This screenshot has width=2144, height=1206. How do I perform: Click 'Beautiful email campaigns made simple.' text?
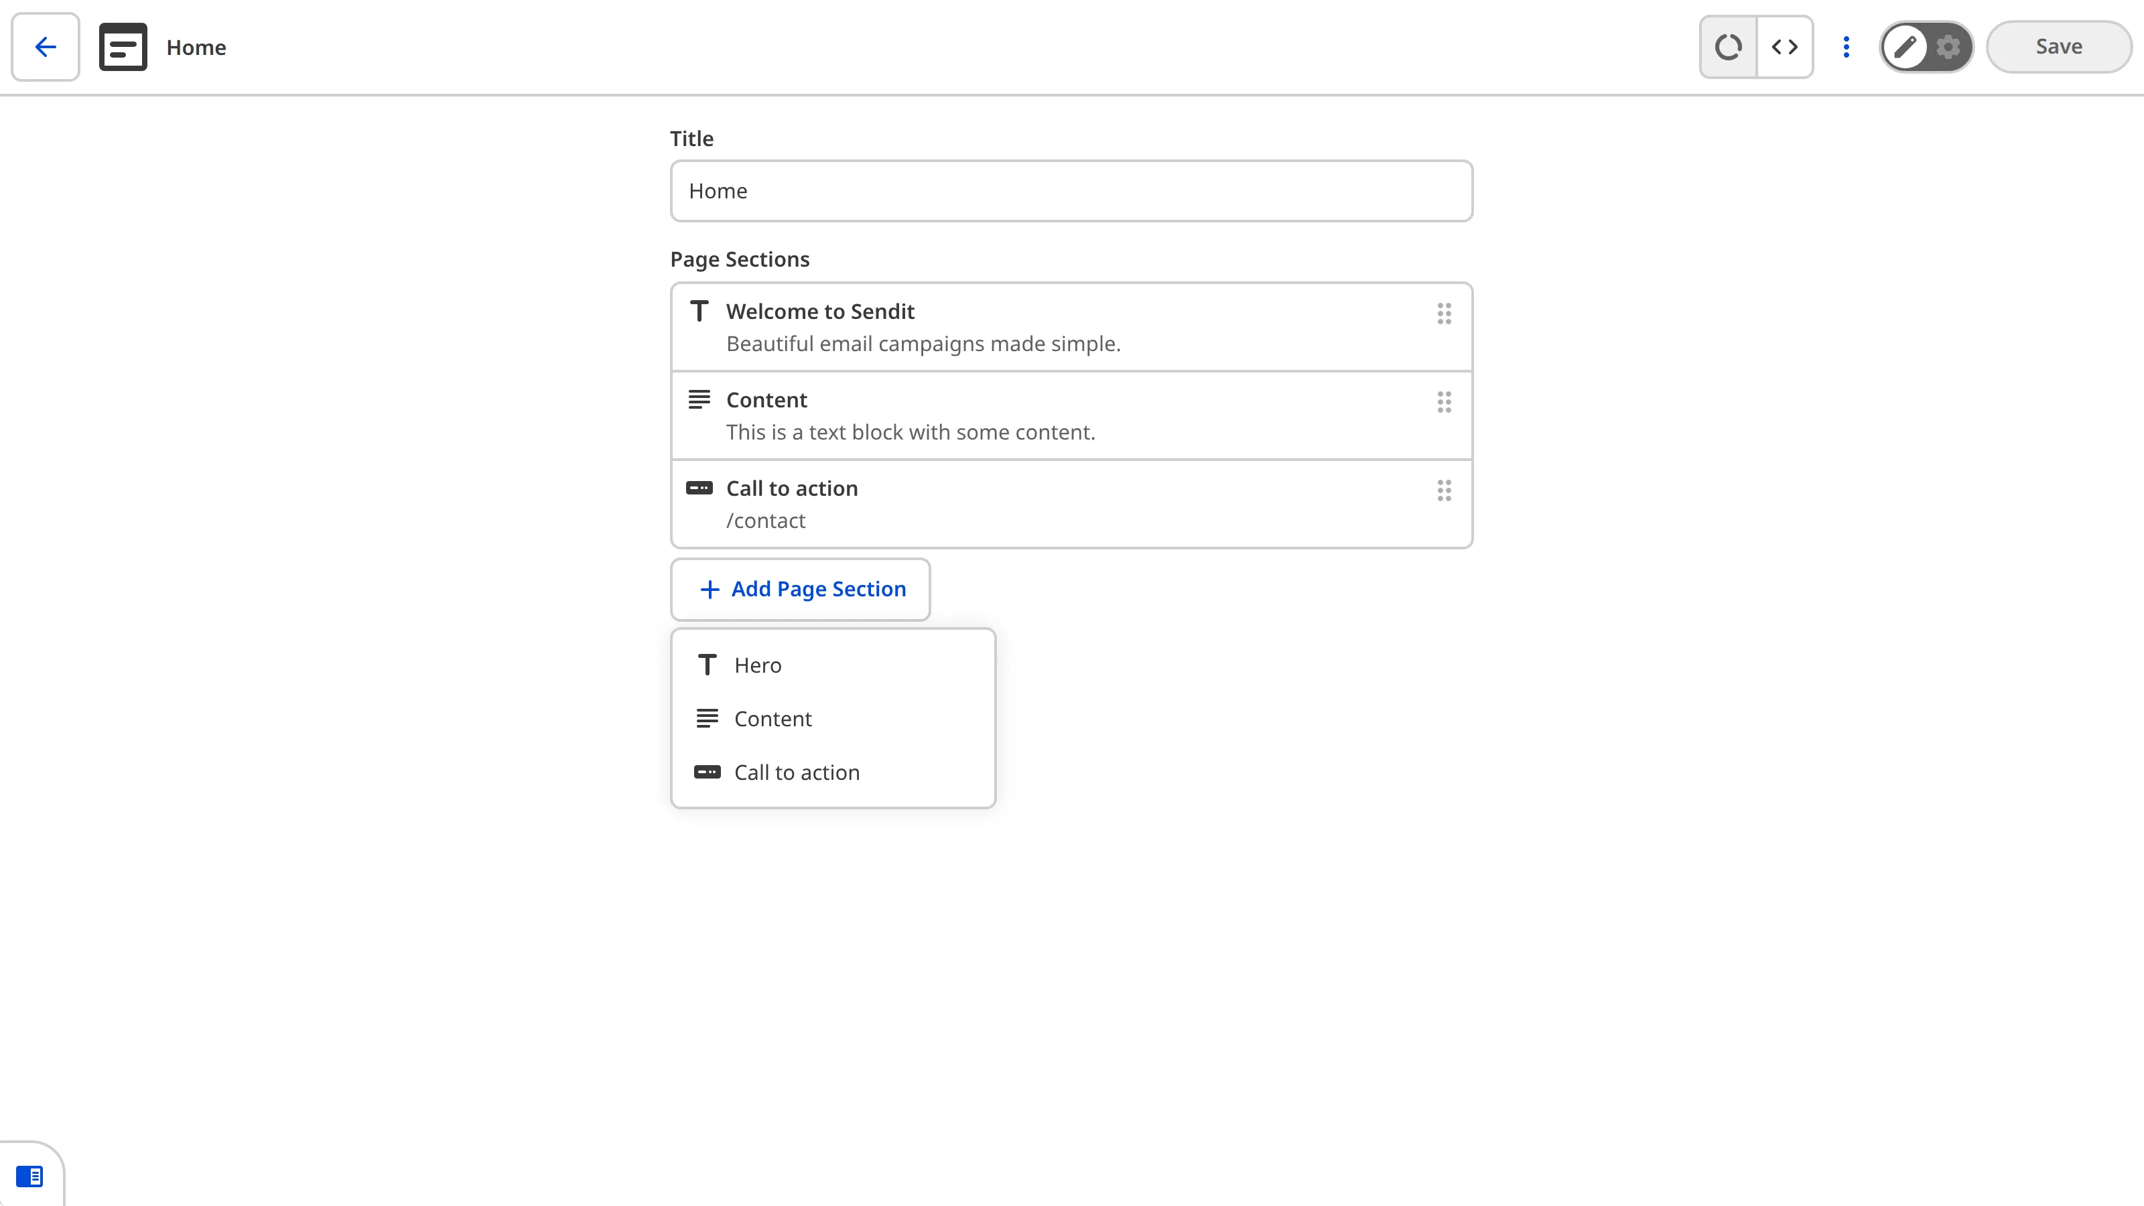923,344
